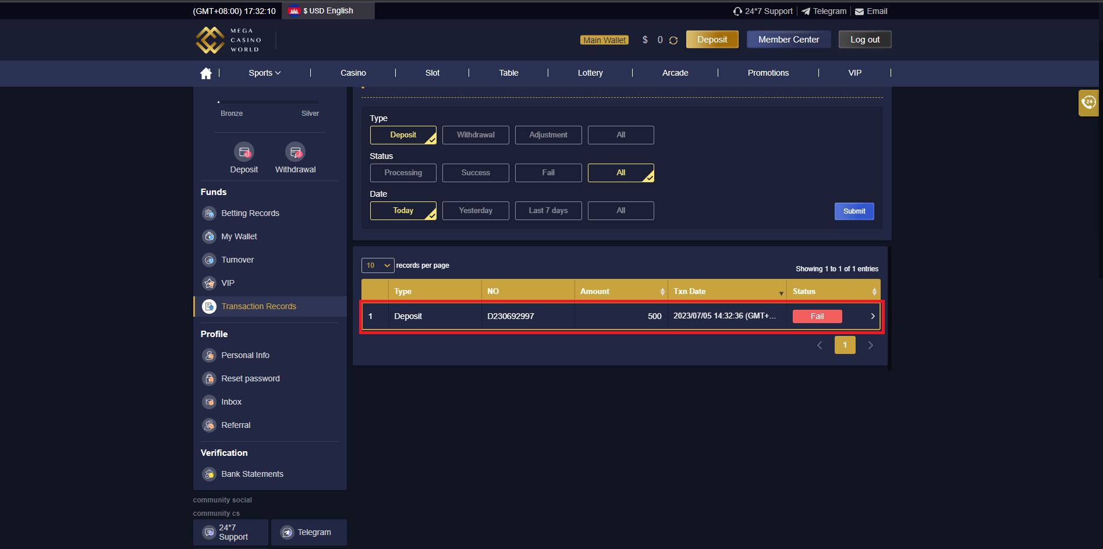The width and height of the screenshot is (1103, 549).
Task: Click the Type column header
Action: 435,291
